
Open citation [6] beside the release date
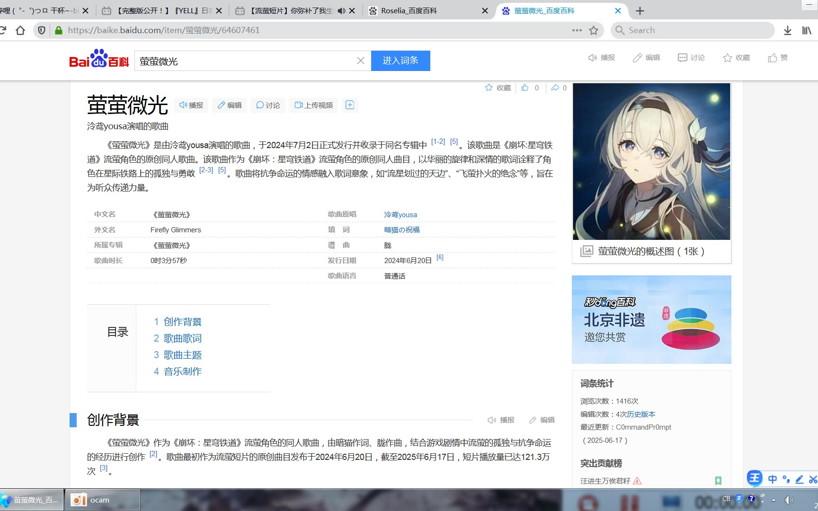point(440,257)
